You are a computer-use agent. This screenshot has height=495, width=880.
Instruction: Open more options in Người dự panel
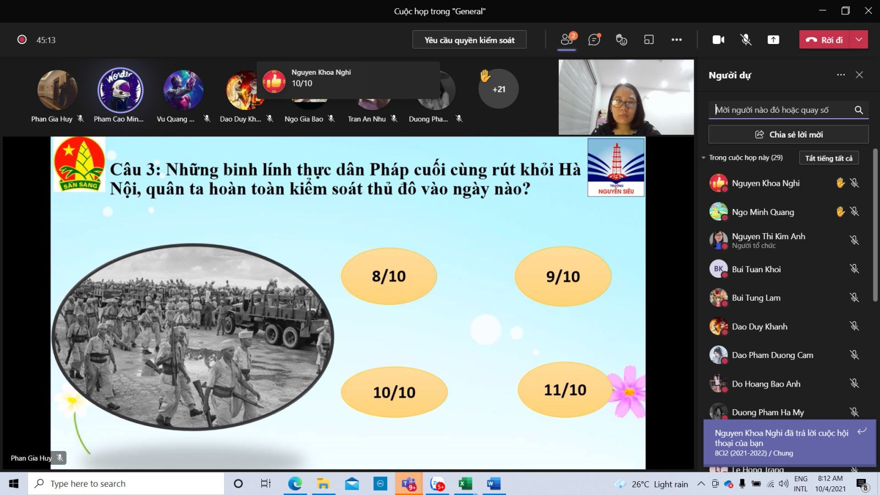tap(841, 75)
